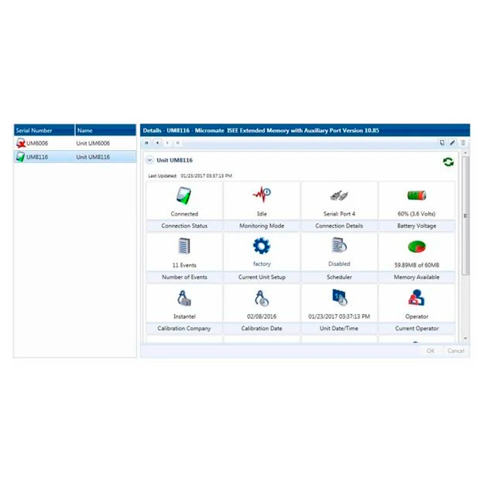Click the Idle Monitoring Mode icon
Screen dimensions: 486x486
click(262, 196)
